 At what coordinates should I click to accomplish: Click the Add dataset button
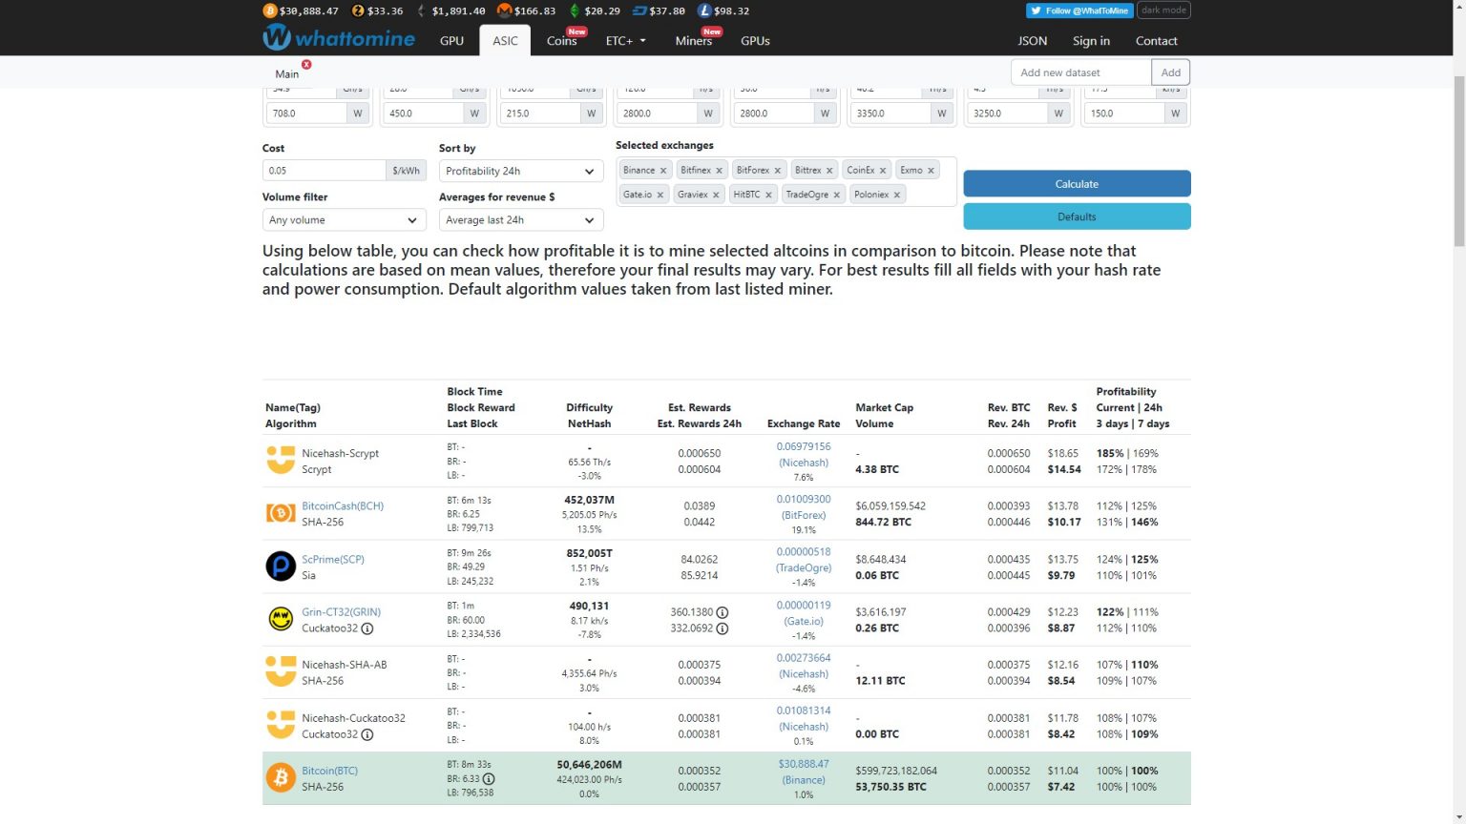(1170, 72)
